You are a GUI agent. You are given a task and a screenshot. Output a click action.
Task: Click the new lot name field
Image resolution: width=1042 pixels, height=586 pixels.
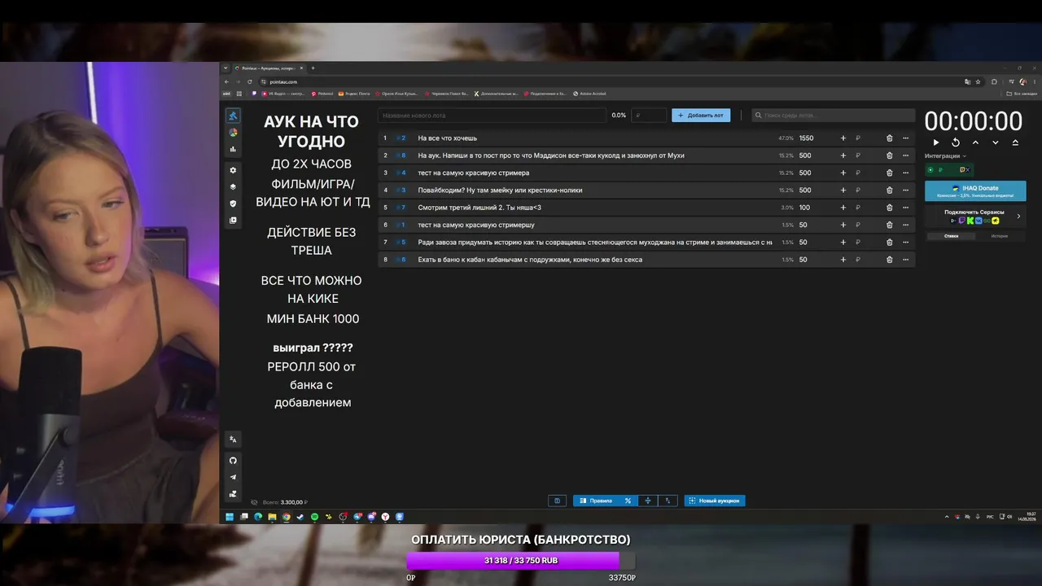[492, 116]
